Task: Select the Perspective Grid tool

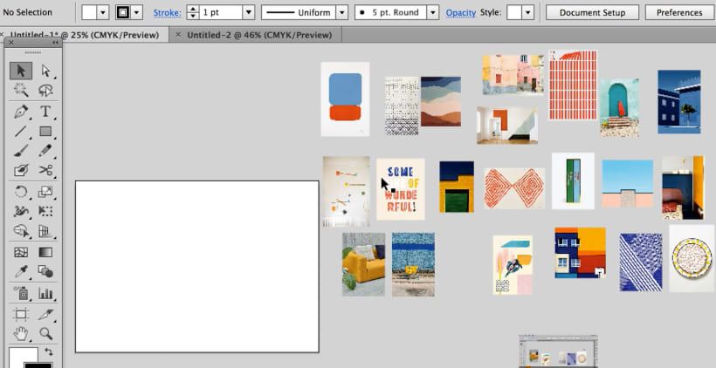Action: [45, 231]
